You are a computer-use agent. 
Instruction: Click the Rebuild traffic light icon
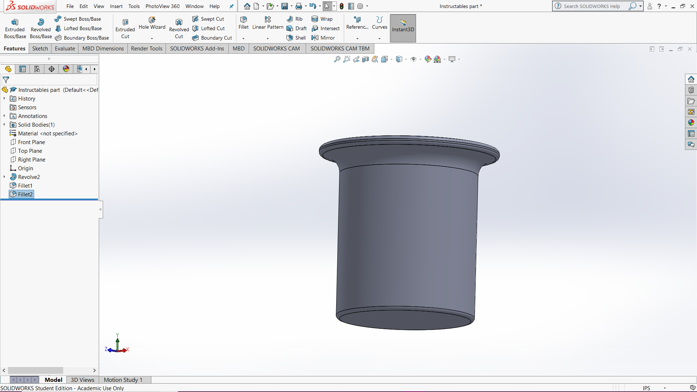[x=342, y=6]
